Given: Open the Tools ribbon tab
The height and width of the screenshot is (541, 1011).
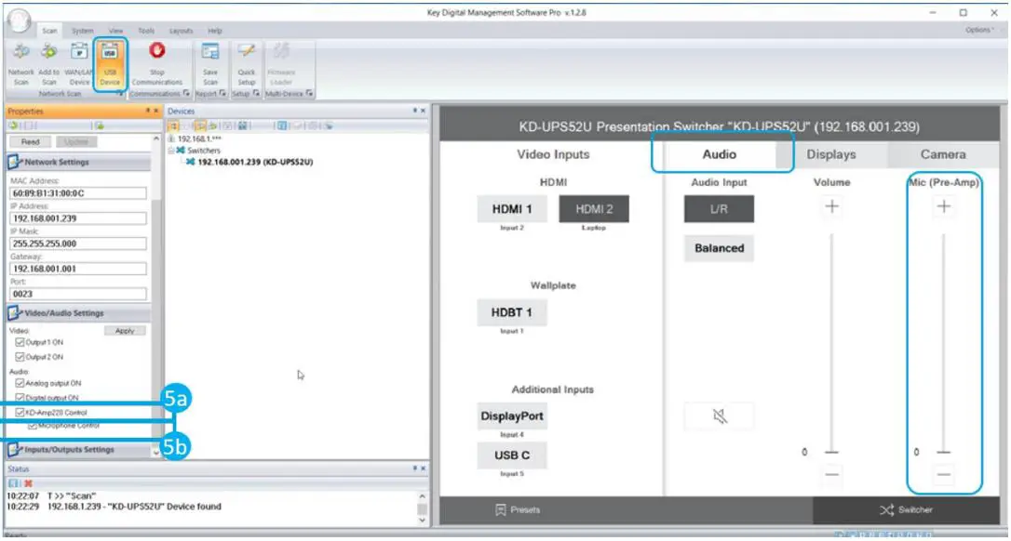Looking at the screenshot, I should pos(146,31).
